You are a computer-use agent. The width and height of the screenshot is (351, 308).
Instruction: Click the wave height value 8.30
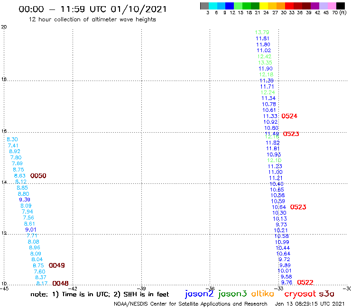click(x=12, y=140)
